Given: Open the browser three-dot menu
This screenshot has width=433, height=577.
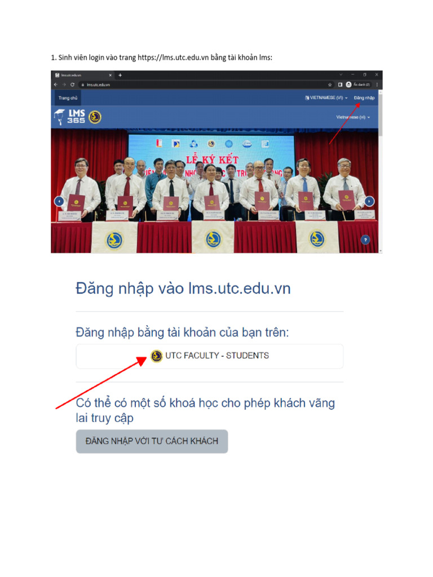Looking at the screenshot, I should (377, 85).
